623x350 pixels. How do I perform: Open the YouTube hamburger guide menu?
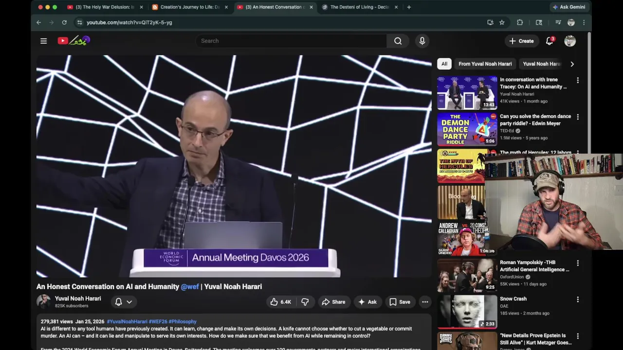pyautogui.click(x=43, y=41)
